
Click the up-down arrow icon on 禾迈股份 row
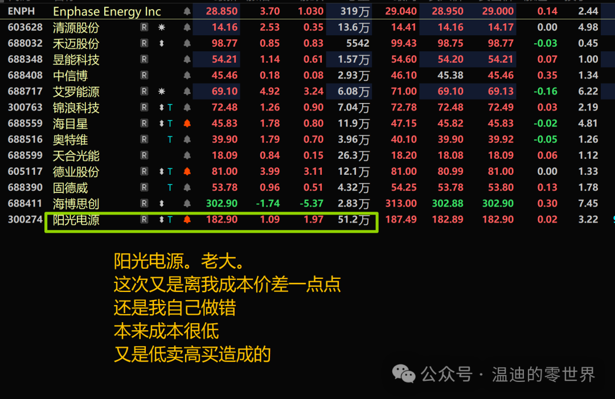click(162, 43)
